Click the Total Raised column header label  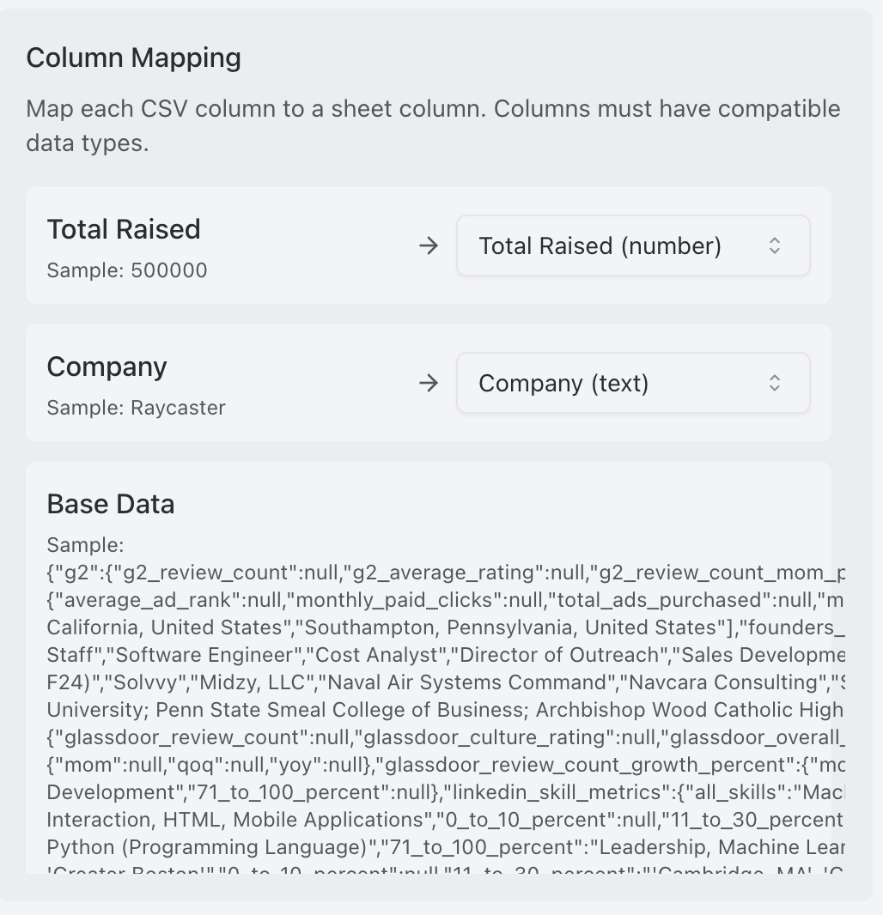pos(123,228)
